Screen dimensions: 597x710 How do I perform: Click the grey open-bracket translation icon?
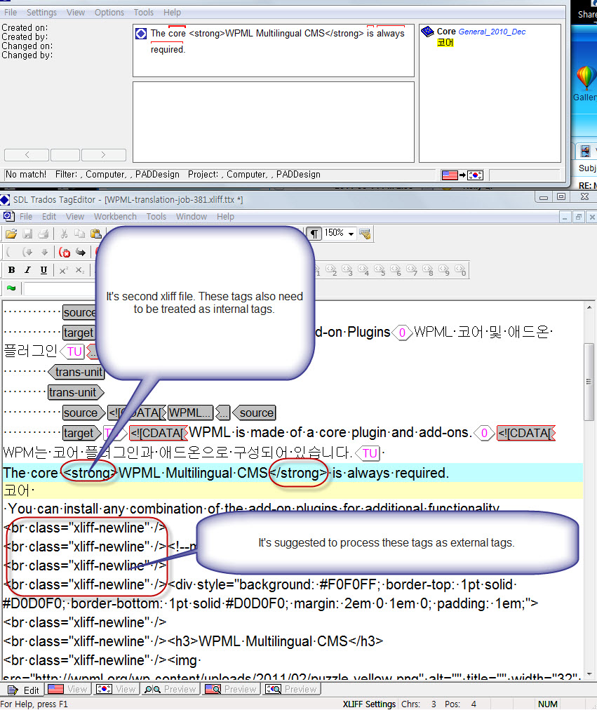coord(10,252)
